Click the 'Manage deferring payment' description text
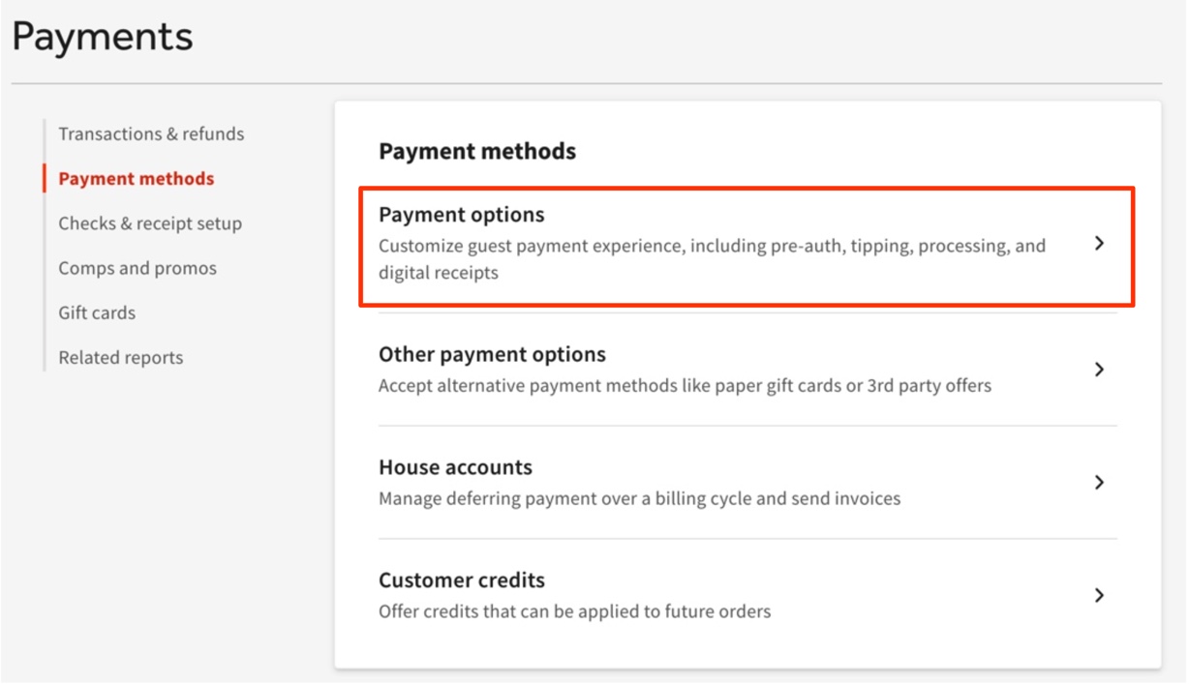The image size is (1189, 684). pyautogui.click(x=639, y=499)
